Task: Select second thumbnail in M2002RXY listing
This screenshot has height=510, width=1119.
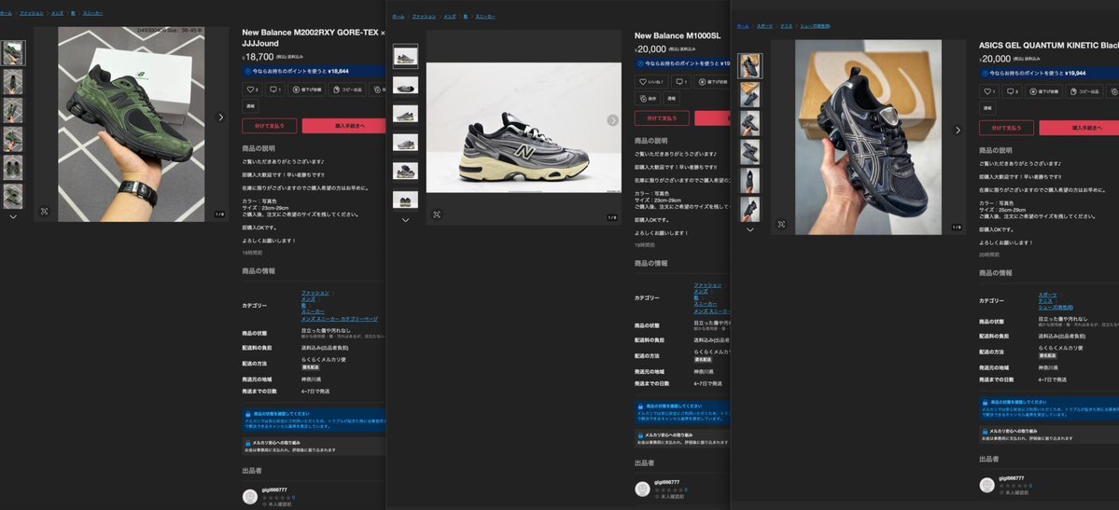Action: 13,81
